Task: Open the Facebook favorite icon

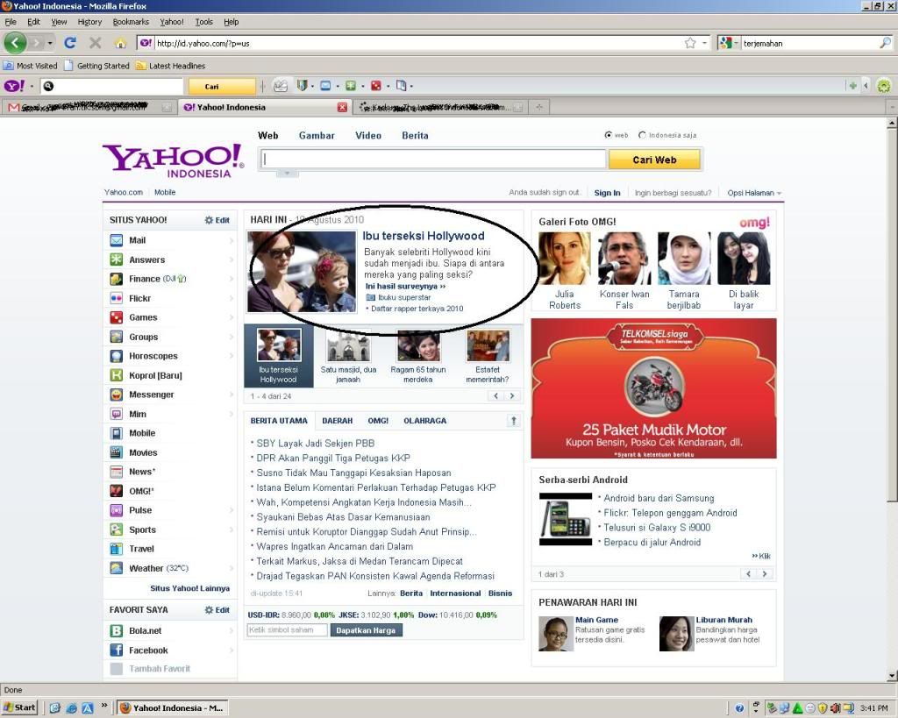Action: pyautogui.click(x=117, y=650)
